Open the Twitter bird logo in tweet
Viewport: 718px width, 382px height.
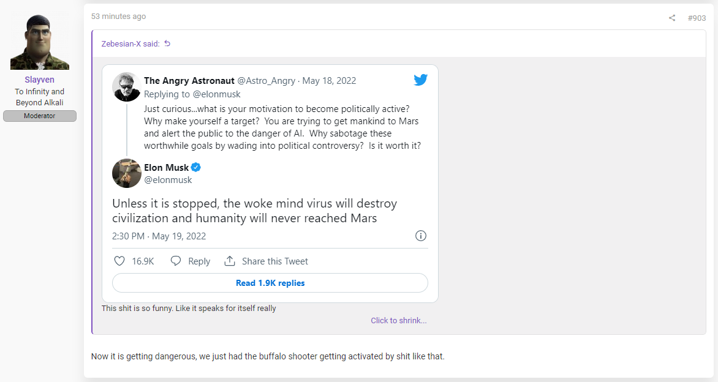420,80
